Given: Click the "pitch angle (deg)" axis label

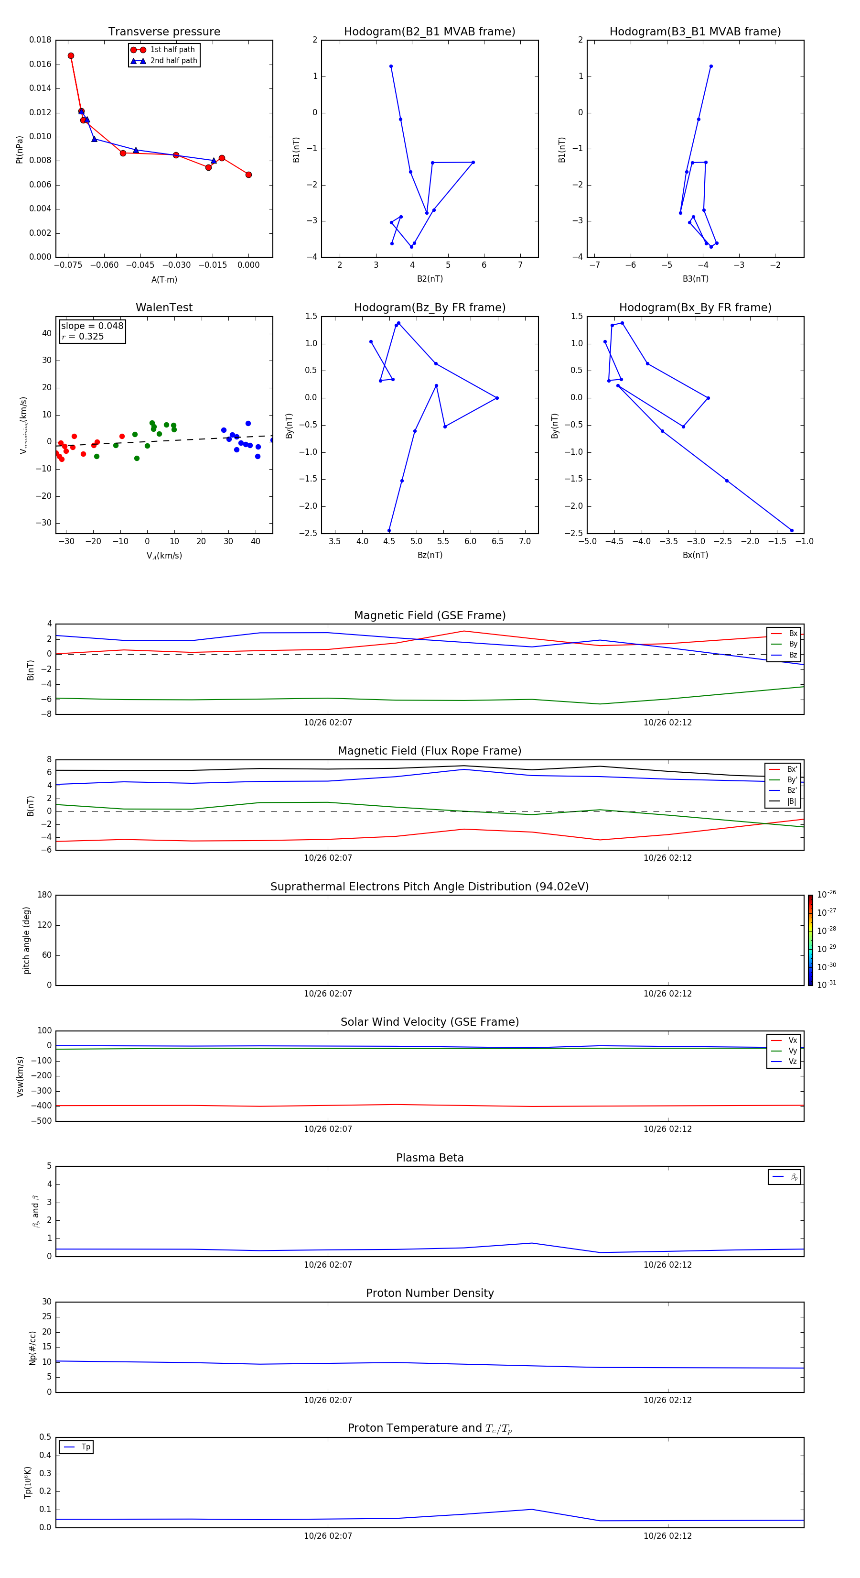Looking at the screenshot, I should point(26,940).
